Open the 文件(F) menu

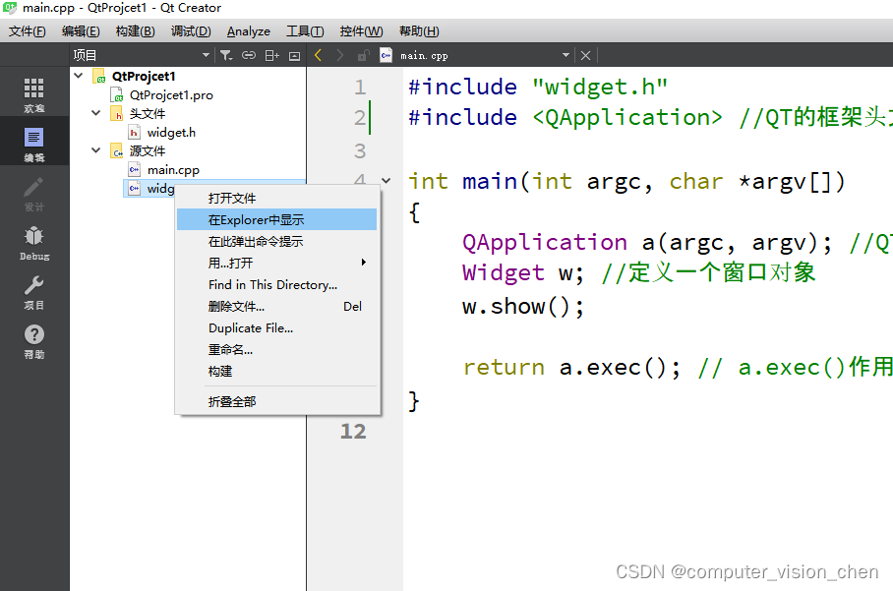(27, 31)
